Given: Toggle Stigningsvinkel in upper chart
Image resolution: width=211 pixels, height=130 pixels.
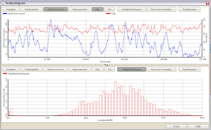Looking at the screenshot, I should click(x=80, y=10).
